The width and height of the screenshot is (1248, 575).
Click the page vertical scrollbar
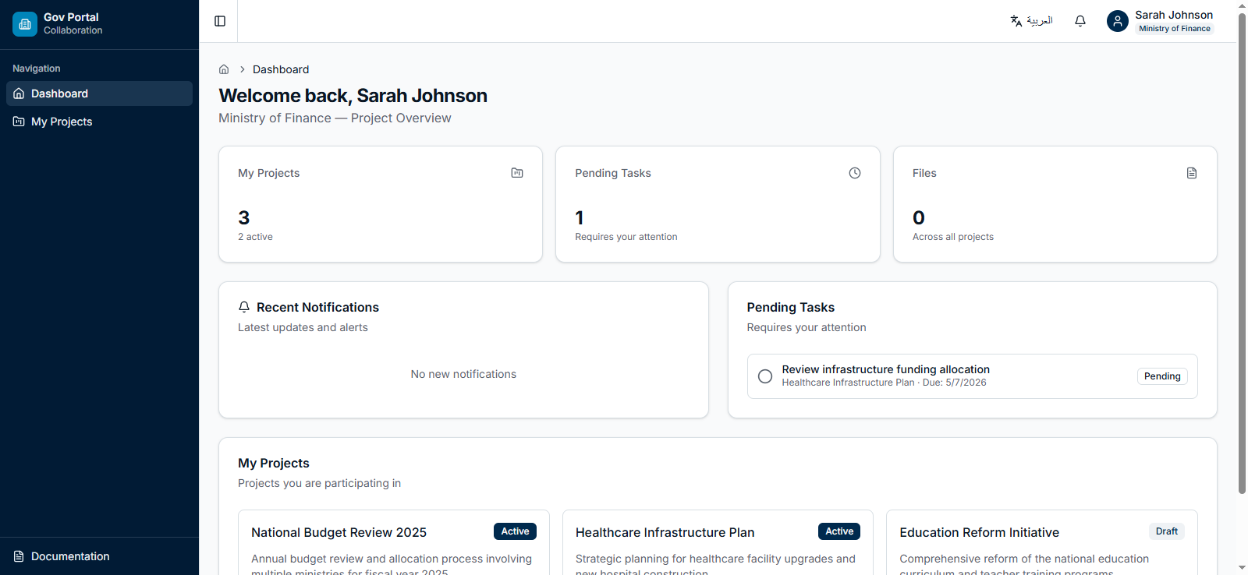pyautogui.click(x=1242, y=254)
